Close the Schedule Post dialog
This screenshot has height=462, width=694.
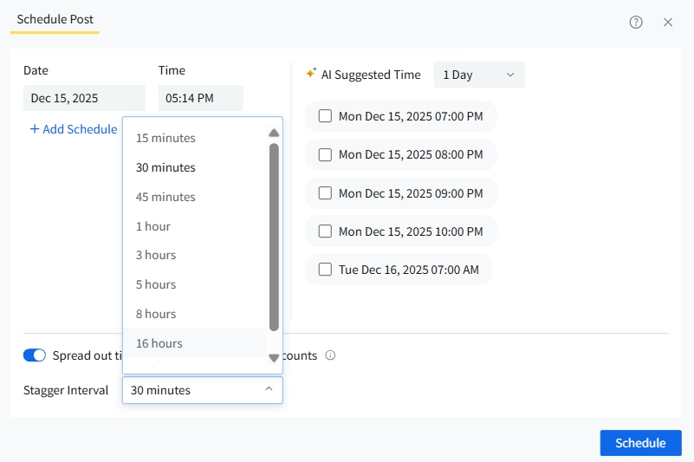[668, 23]
